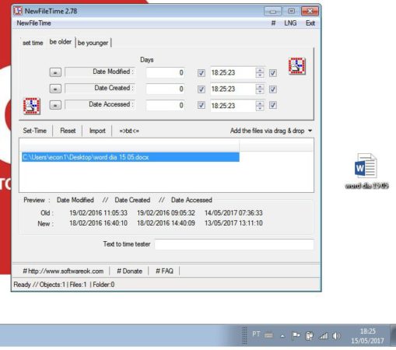The height and width of the screenshot is (350, 396).
Task: Click the Exit menu item
Action: coord(310,23)
